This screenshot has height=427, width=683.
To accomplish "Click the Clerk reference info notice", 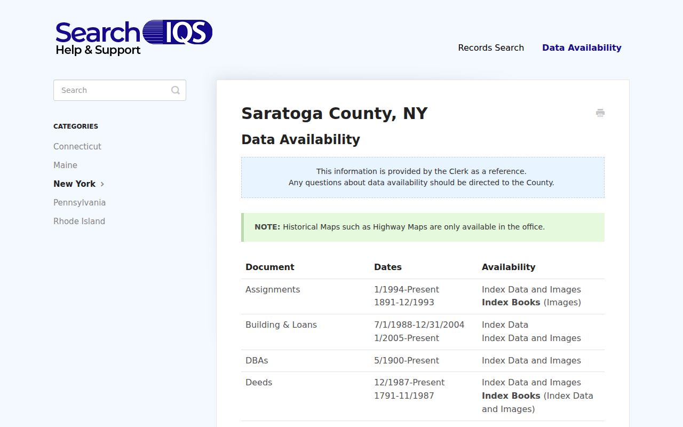I will 423,177.
